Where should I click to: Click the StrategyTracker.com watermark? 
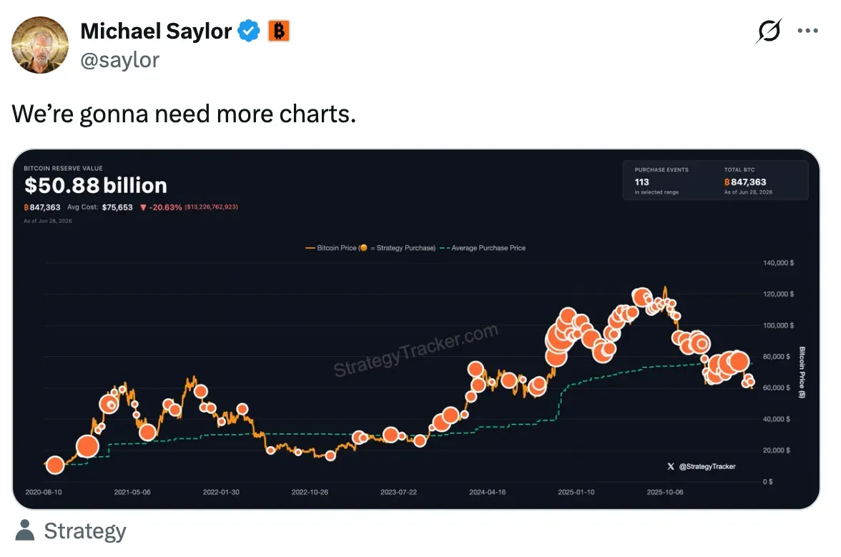(415, 350)
